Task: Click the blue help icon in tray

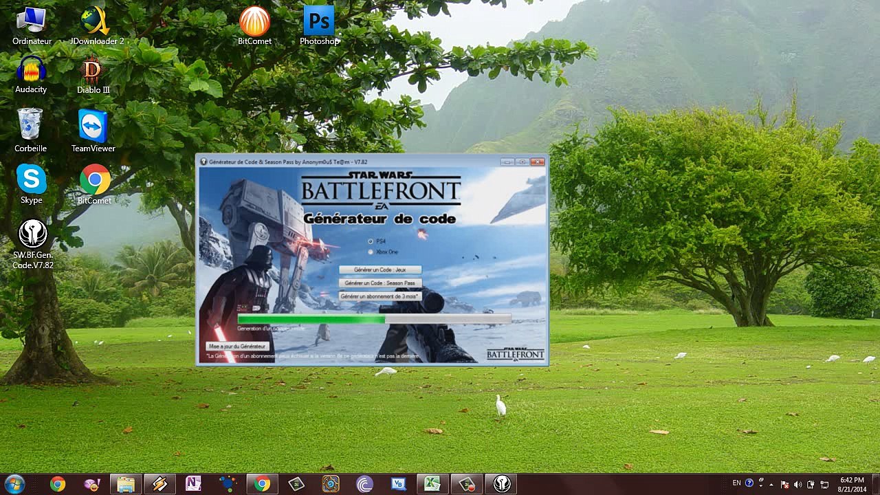Action: coord(749,483)
